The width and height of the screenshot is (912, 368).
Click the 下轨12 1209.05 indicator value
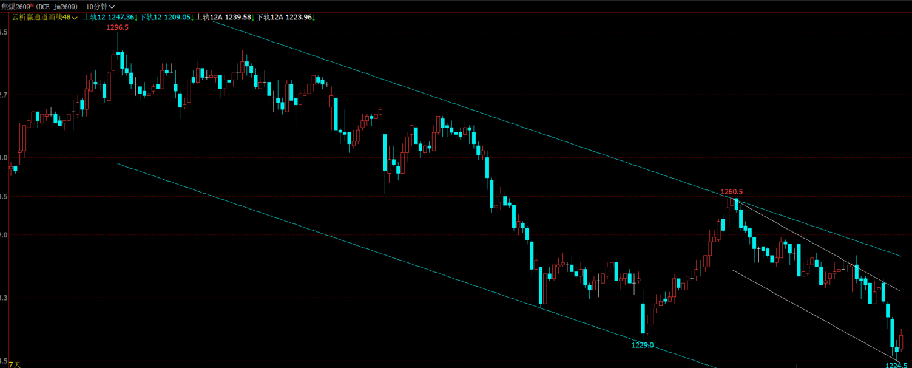pos(165,18)
